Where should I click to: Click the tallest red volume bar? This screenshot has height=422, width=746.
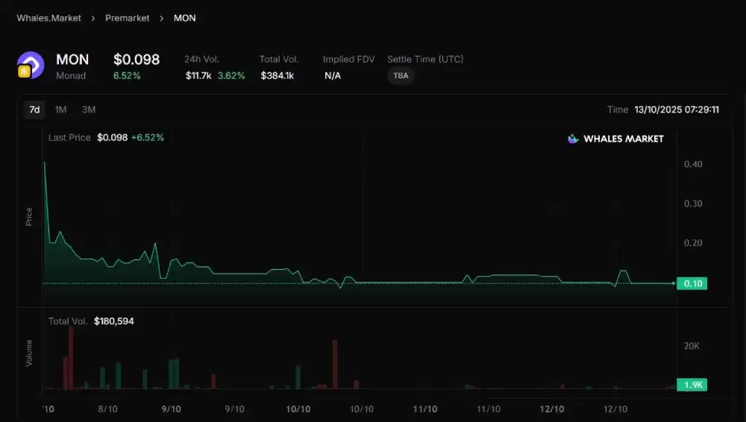coord(71,358)
